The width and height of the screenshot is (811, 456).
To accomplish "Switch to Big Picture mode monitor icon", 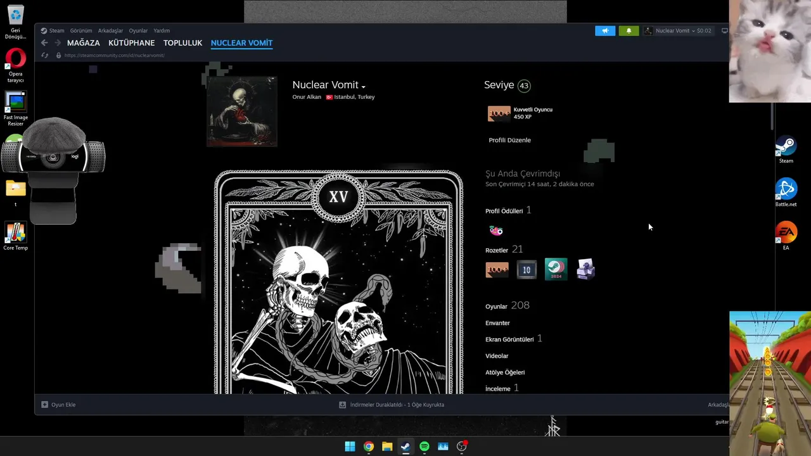I will 724,30.
